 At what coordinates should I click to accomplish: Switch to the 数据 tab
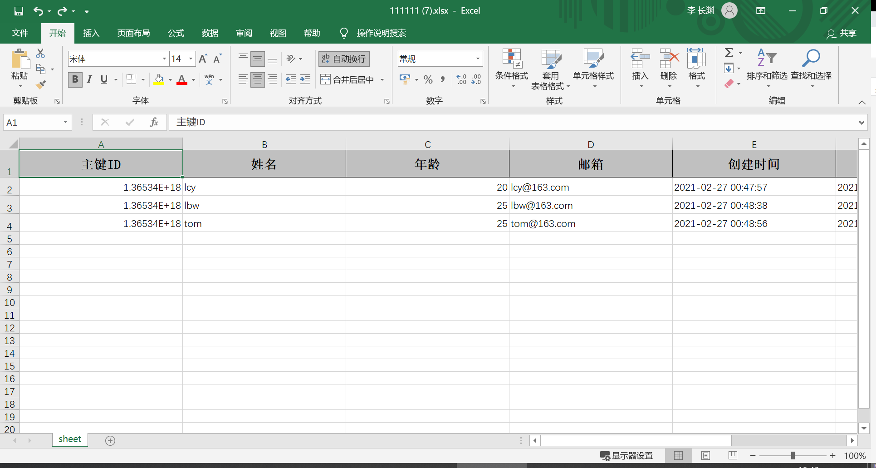click(210, 33)
